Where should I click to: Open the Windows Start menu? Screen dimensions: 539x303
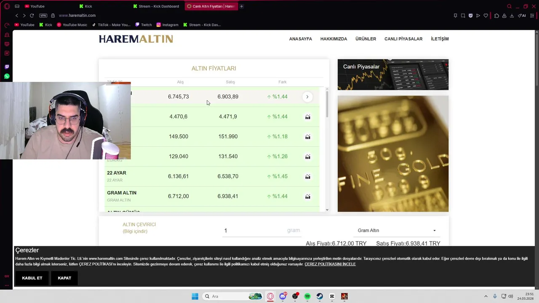tap(195, 296)
